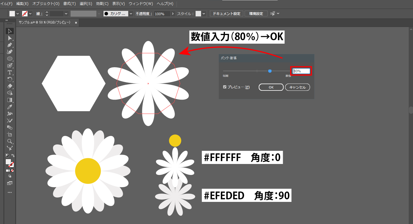Choose the Eraser tool
413x224 pixels.
pos(10,86)
